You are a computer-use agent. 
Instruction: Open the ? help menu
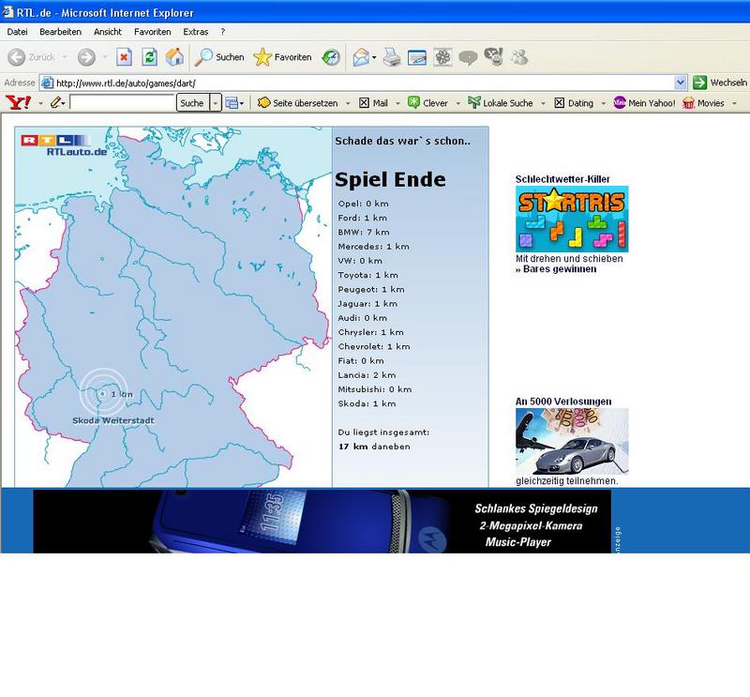[x=222, y=32]
